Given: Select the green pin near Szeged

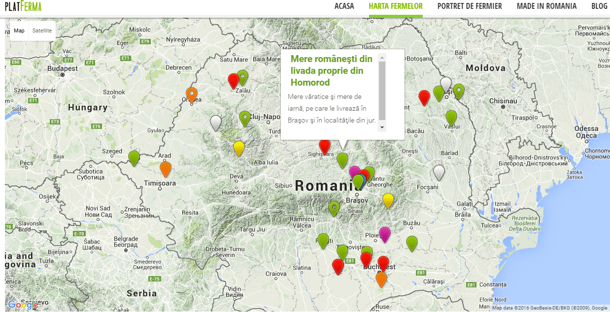Looking at the screenshot, I should [x=134, y=158].
